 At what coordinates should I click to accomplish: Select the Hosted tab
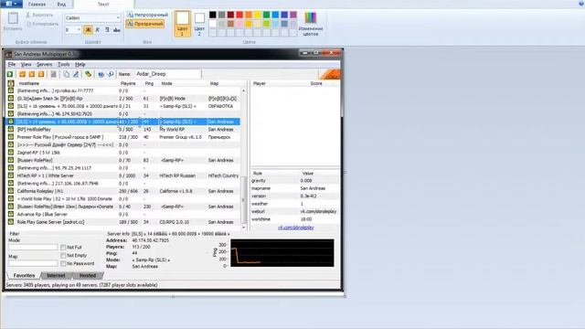click(x=88, y=275)
